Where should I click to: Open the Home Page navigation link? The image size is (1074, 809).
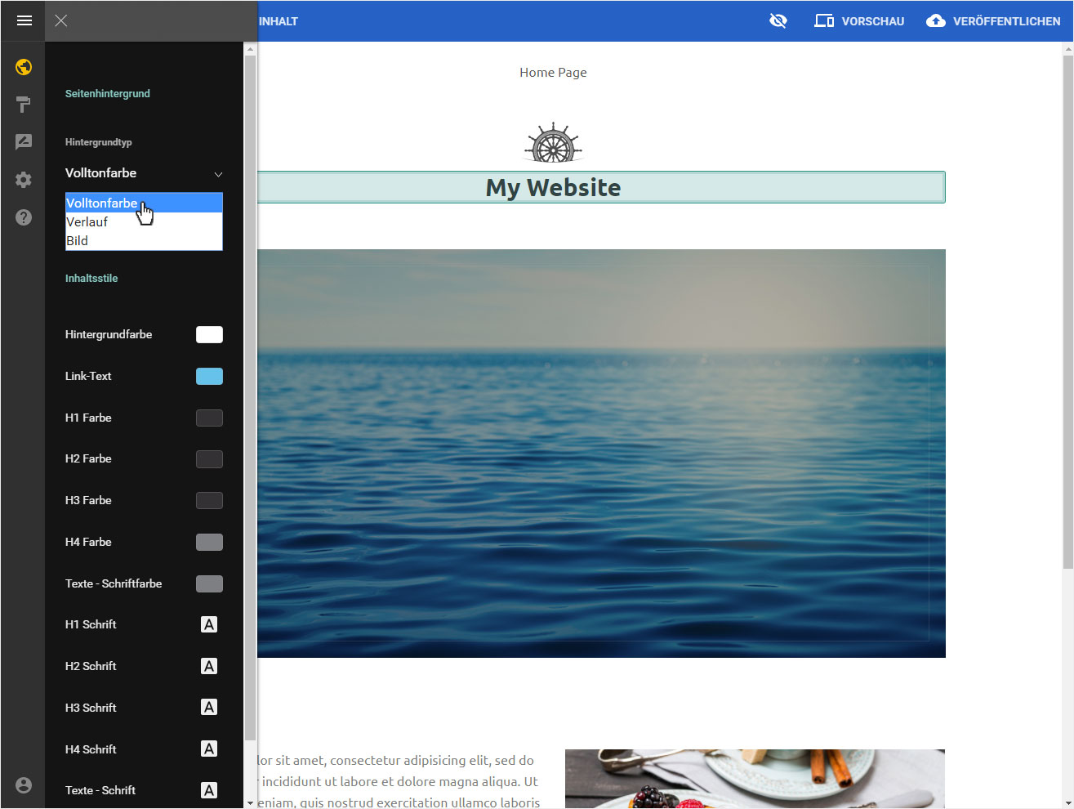click(553, 73)
